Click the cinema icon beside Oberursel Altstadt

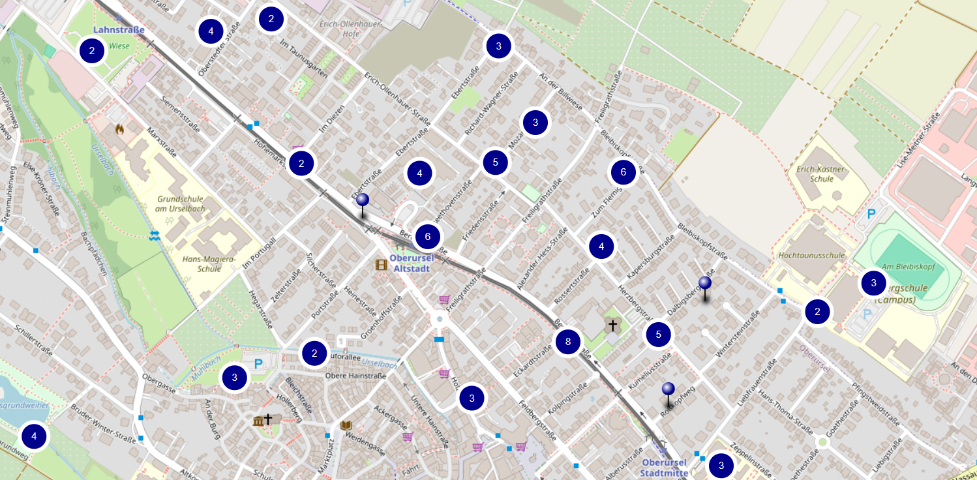click(x=381, y=265)
